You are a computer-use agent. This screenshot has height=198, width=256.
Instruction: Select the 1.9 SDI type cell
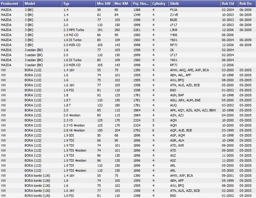click(x=69, y=135)
